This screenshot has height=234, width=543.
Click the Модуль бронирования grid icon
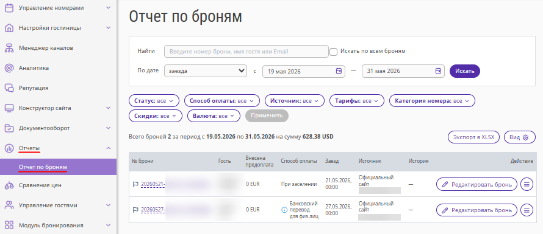pos(9,225)
